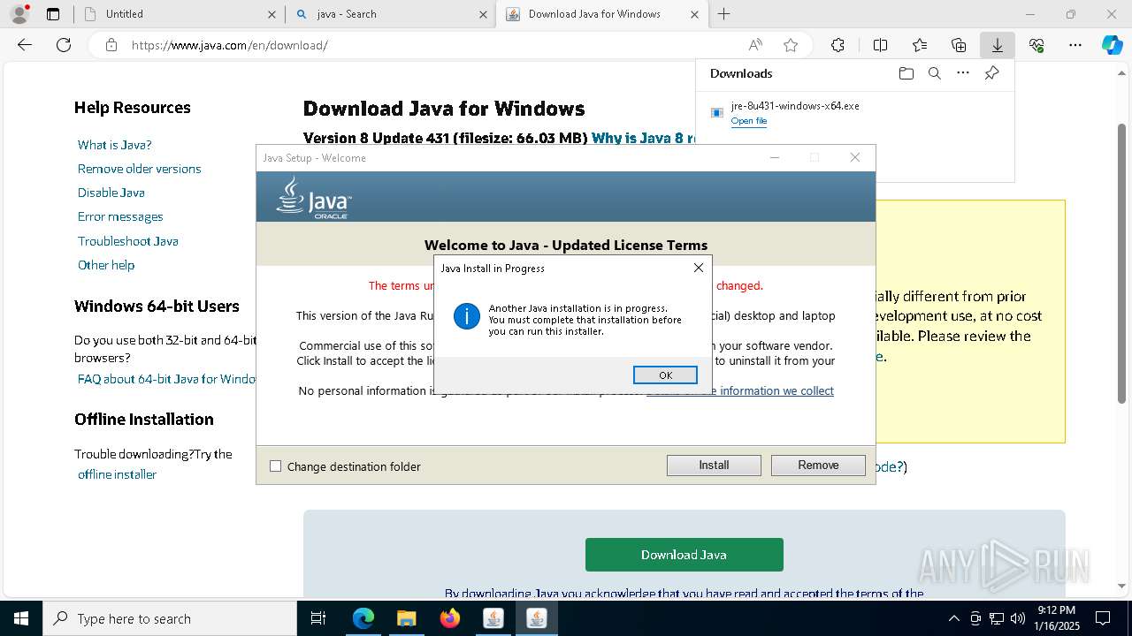Open the Edge Settings and more menu

1075,45
